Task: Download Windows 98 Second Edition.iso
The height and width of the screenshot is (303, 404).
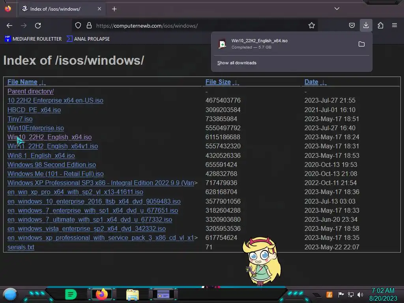Action: point(52,165)
